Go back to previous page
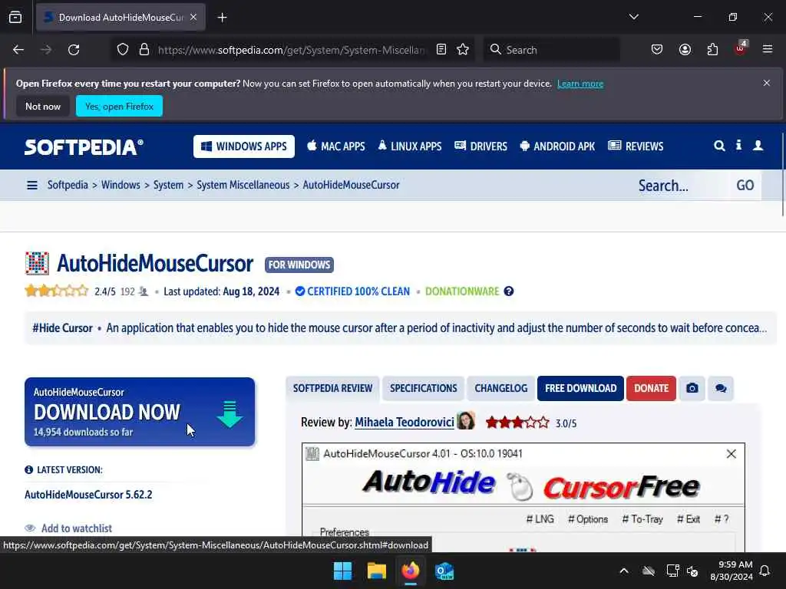Viewport: 786px width, 589px height. (18, 50)
